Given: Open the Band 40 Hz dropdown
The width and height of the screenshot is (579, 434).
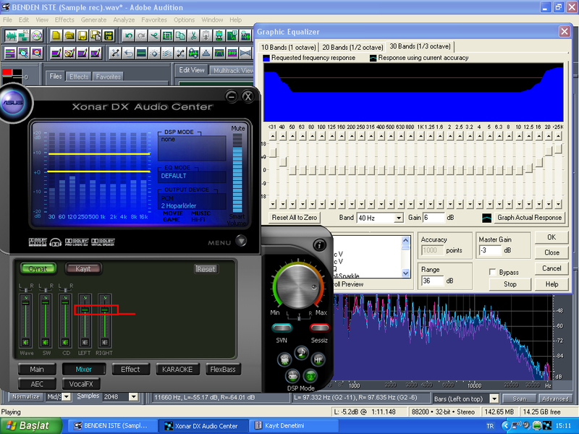Looking at the screenshot, I should click(398, 218).
